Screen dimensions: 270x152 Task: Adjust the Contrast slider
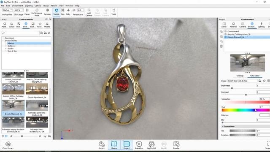tap(246, 95)
